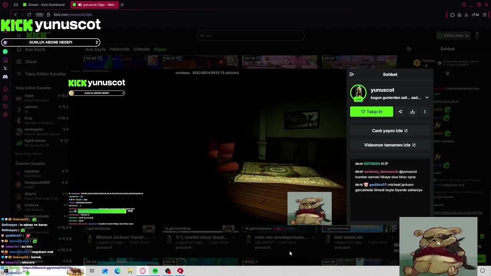Click the Opera icon on the taskbar

(143, 271)
